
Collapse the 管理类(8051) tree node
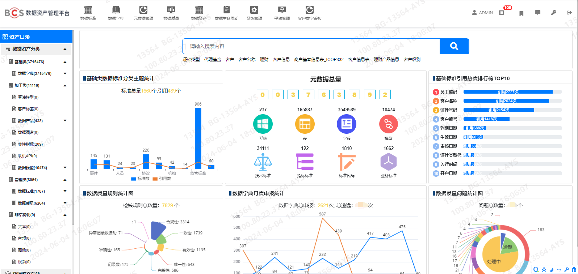click(65, 180)
